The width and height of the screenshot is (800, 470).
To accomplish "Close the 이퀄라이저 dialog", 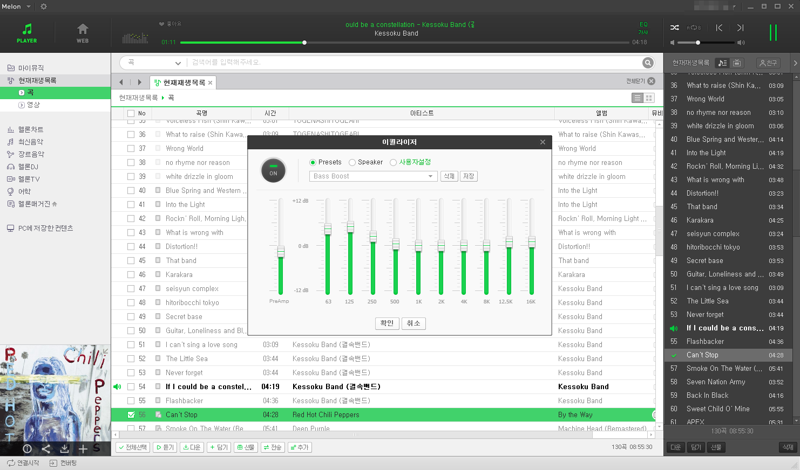I will (543, 142).
